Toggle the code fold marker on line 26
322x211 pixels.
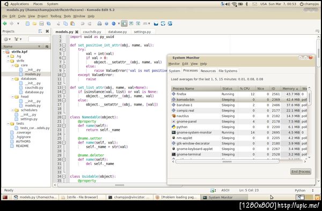click(x=64, y=142)
